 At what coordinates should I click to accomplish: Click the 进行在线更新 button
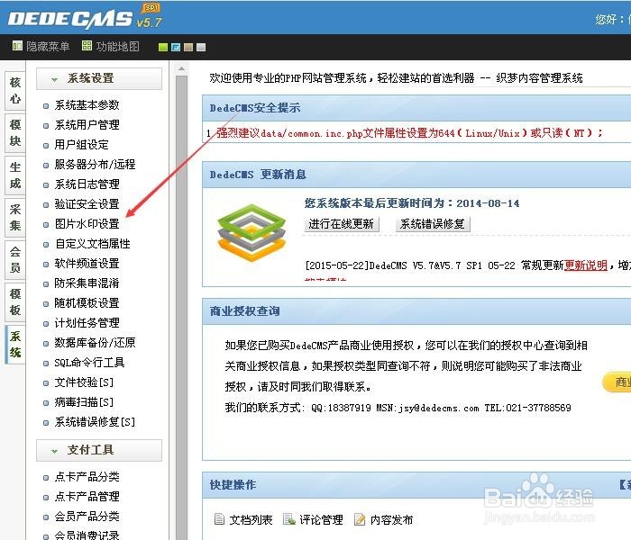point(342,224)
